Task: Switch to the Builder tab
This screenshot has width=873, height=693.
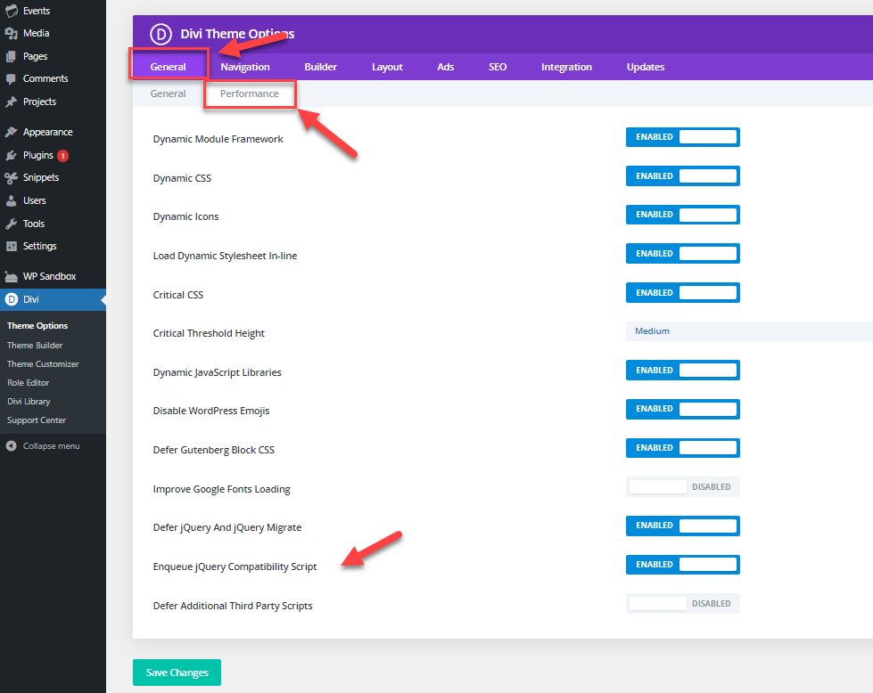Action: (321, 67)
